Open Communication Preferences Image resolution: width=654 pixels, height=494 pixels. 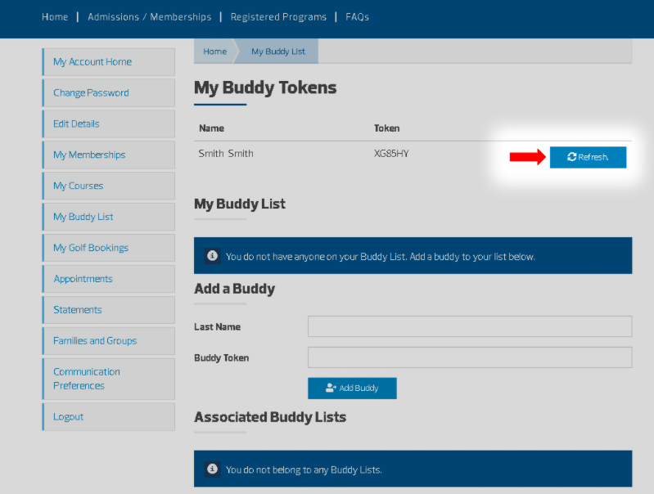click(87, 379)
